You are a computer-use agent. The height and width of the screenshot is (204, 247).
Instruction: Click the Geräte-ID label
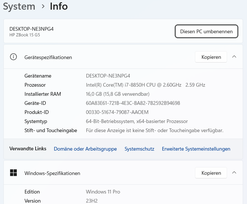coord(35,103)
